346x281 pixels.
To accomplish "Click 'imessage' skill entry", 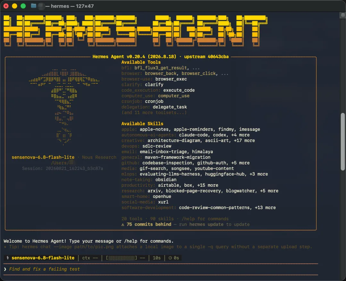I will coord(250,129).
